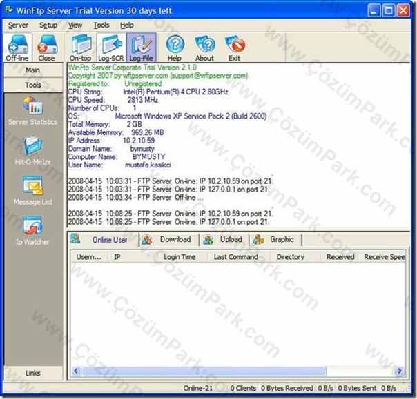Expand the Tools sidebar section
The width and height of the screenshot is (417, 399).
(x=33, y=85)
